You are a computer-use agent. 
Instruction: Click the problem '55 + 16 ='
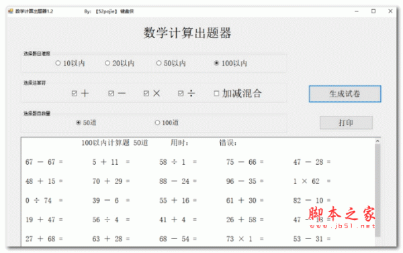coord(178,200)
